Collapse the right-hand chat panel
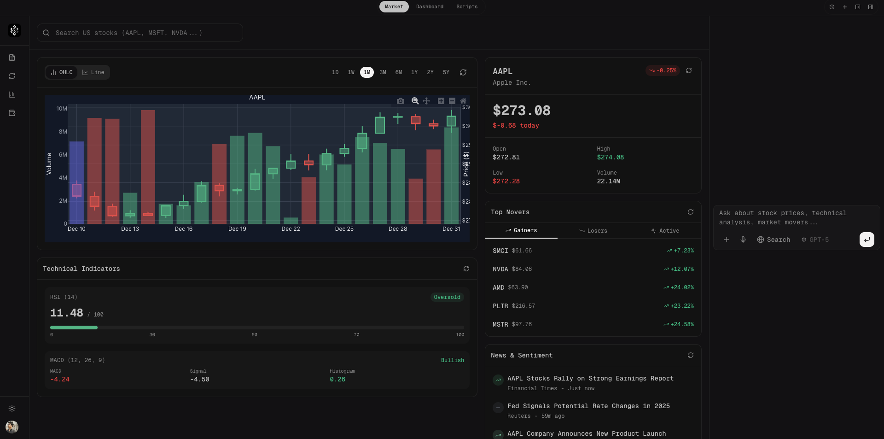This screenshot has width=884, height=439. (871, 7)
